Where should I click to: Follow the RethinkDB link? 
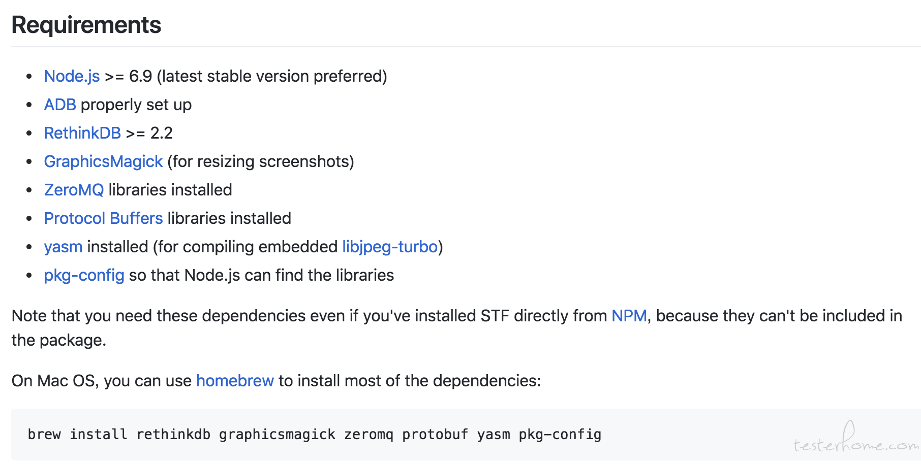click(82, 133)
